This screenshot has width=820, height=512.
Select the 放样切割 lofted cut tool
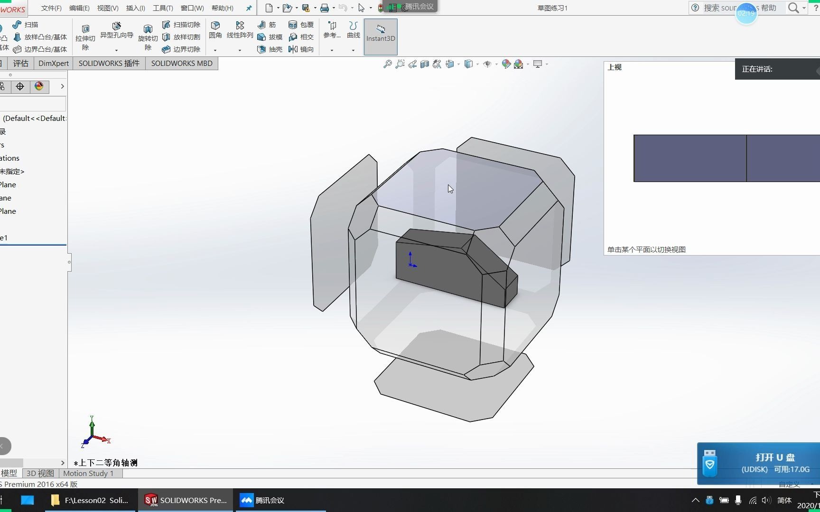coord(181,37)
